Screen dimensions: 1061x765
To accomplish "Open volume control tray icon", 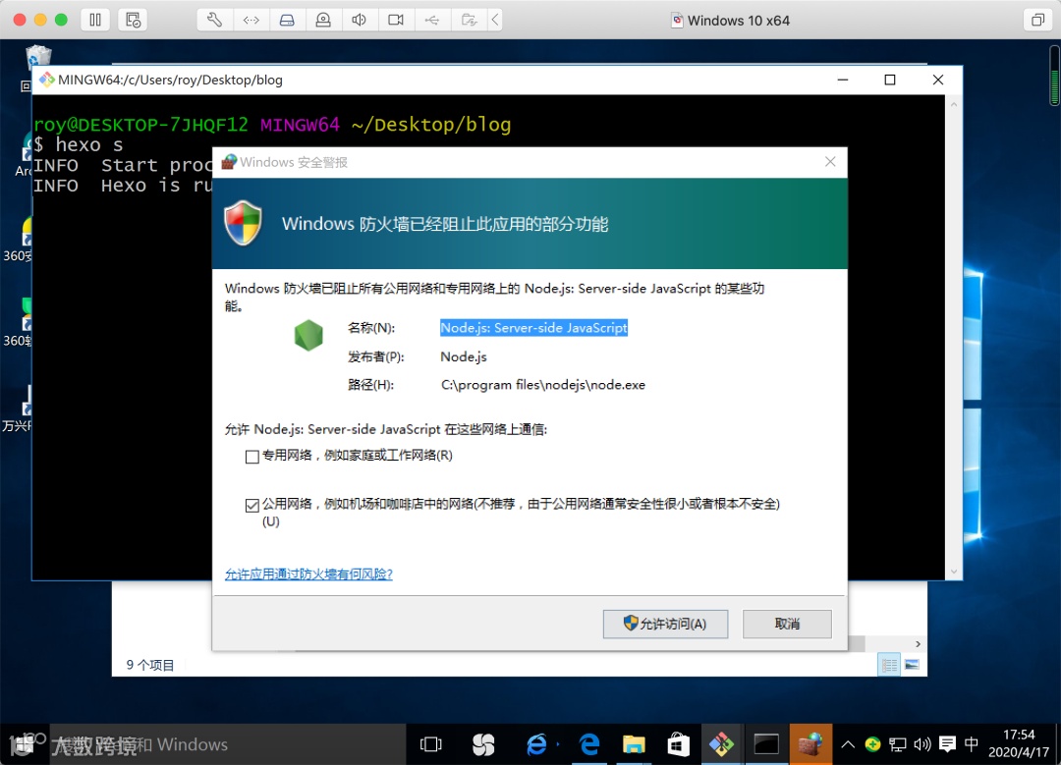I will coord(922,744).
